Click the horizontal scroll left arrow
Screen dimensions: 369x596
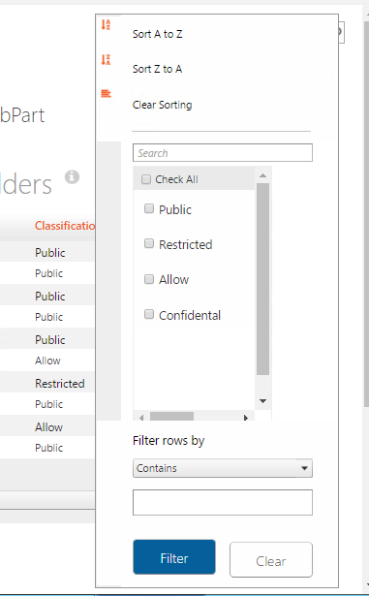click(x=141, y=418)
